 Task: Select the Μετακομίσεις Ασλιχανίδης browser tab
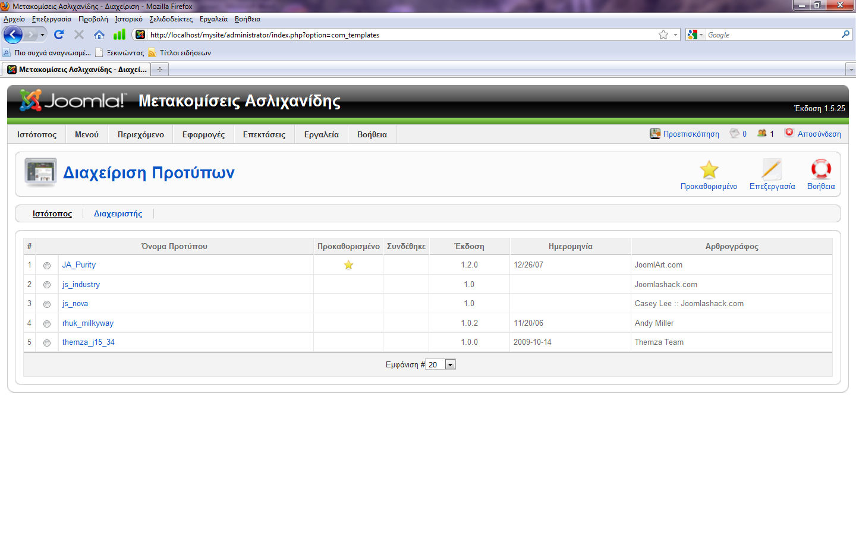pyautogui.click(x=76, y=70)
